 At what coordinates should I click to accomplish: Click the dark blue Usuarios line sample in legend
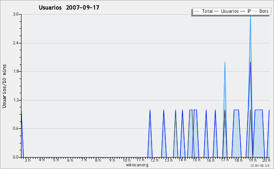[x=216, y=11]
